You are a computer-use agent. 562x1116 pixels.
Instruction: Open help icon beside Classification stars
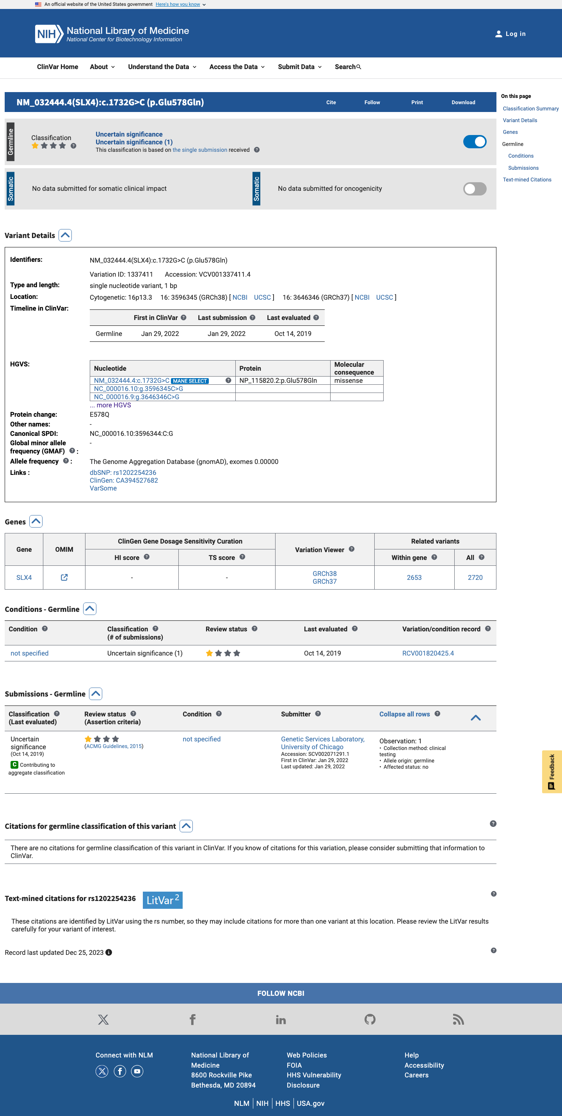pyautogui.click(x=73, y=146)
